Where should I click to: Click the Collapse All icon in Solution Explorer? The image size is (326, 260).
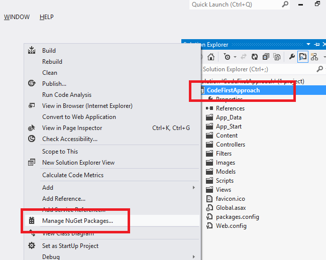pyautogui.click(x=265, y=57)
